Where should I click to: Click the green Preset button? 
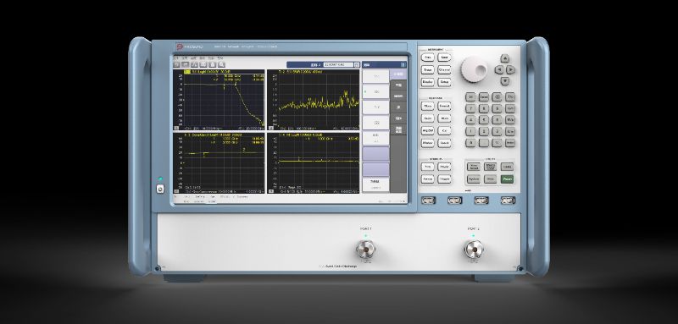507,178
